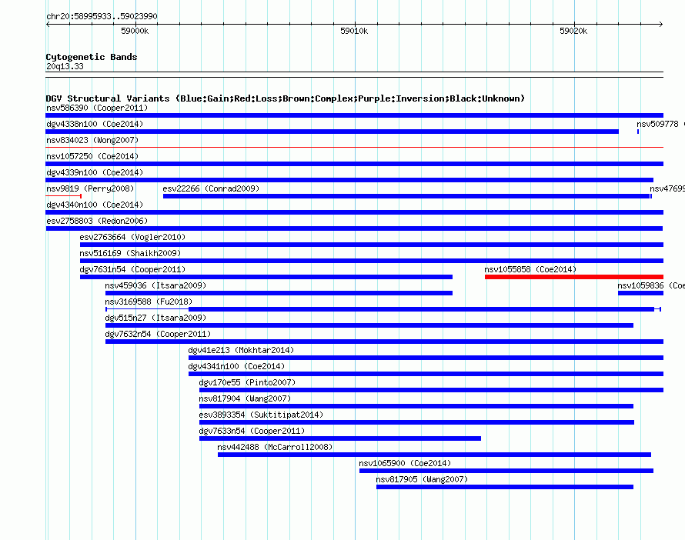Click nsv3169588 (Fu2018) label
The height and width of the screenshot is (540, 685).
point(149,302)
